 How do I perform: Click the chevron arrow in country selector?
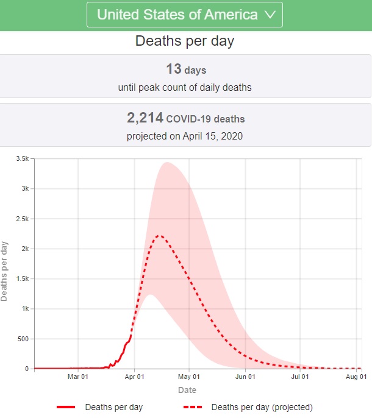tap(271, 15)
